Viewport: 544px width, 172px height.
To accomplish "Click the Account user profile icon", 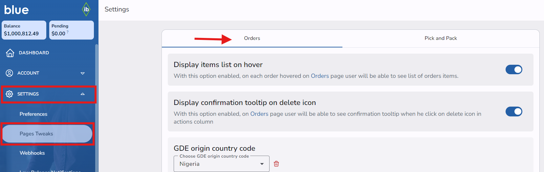I will 10,73.
